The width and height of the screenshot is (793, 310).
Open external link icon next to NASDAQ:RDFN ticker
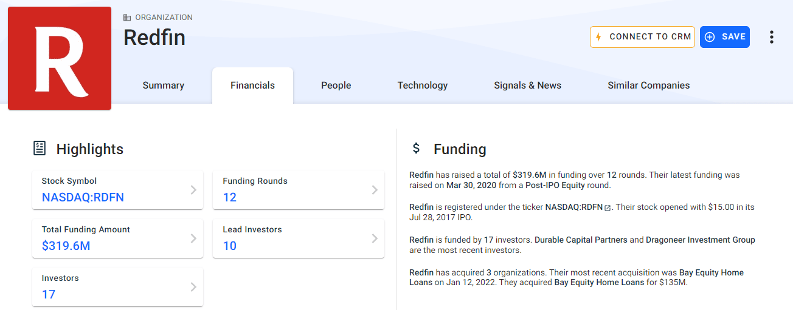608,207
